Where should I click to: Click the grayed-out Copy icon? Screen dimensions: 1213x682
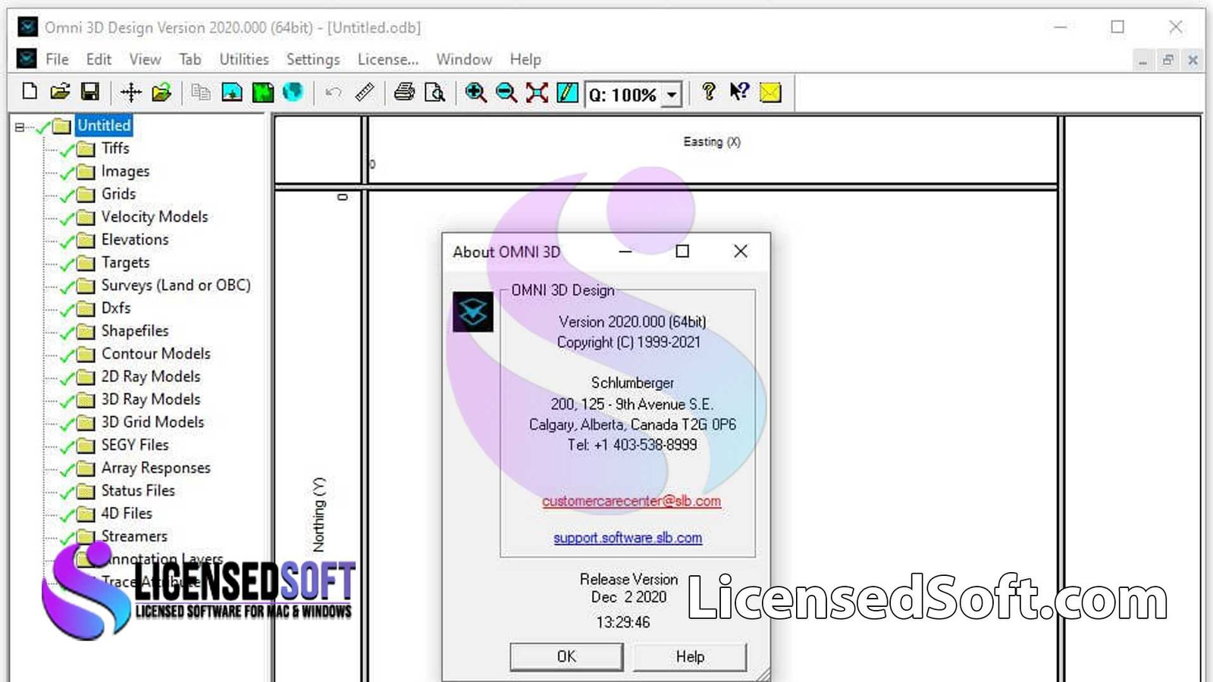coord(201,92)
